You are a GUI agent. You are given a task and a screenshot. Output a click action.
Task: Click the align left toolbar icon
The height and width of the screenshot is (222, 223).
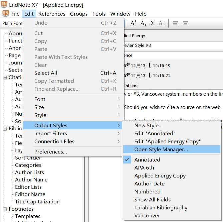click(x=175, y=23)
